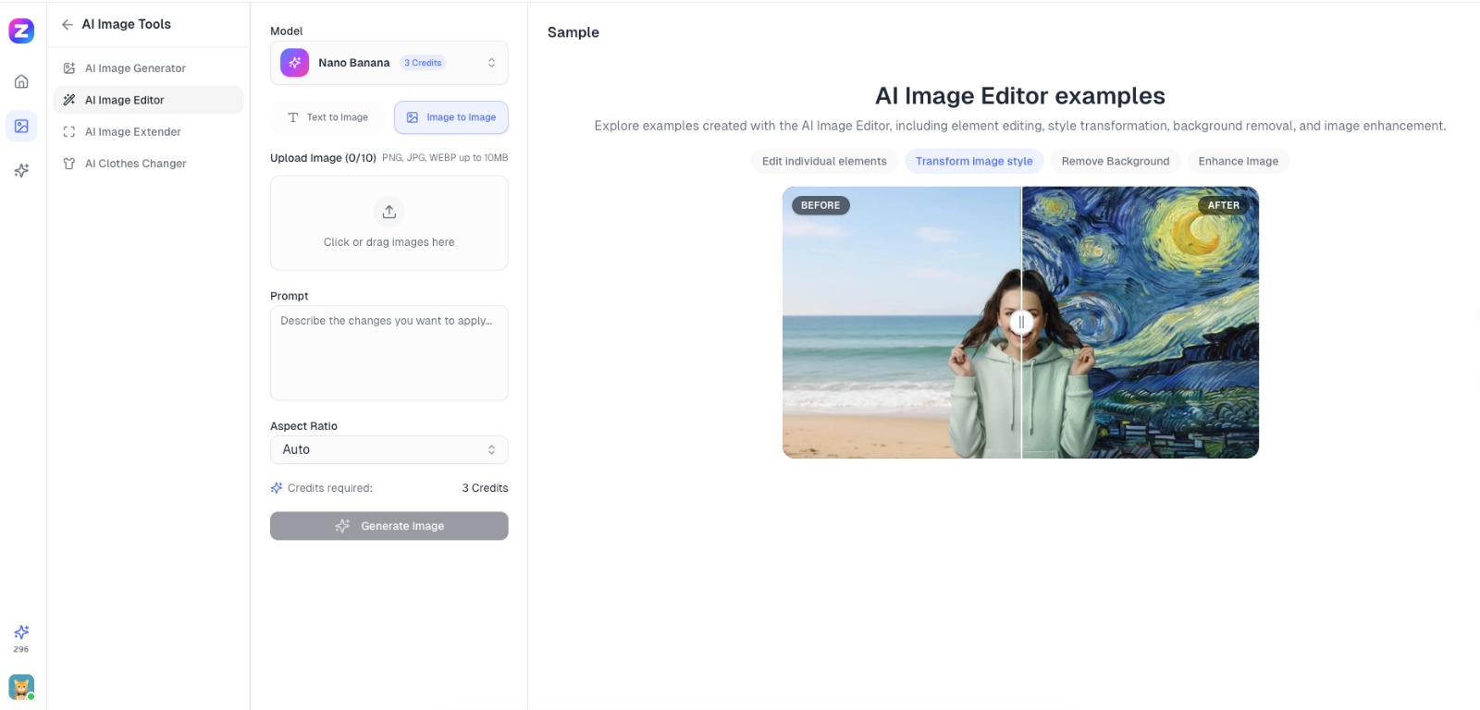Show Edit individual elements examples
1480x710 pixels.
(824, 162)
